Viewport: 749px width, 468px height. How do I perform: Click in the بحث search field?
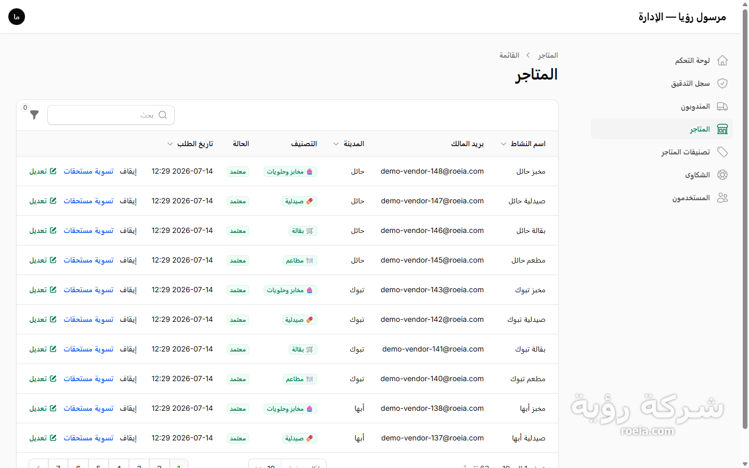pos(111,115)
